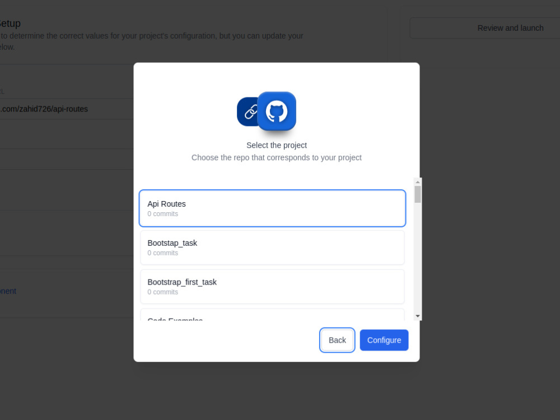
Task: Click the scrollbar down arrow
Action: click(418, 316)
